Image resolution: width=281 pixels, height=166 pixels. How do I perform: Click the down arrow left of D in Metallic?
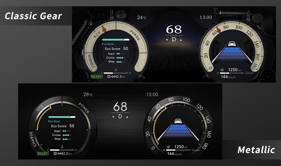click(113, 116)
